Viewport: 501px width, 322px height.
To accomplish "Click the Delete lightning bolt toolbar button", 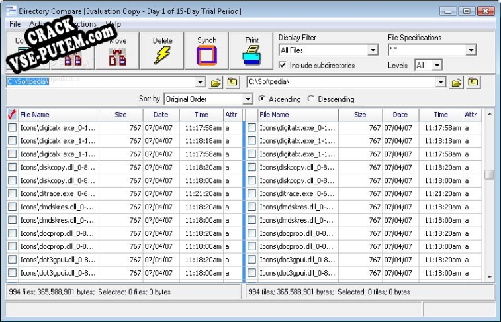I will 162,50.
